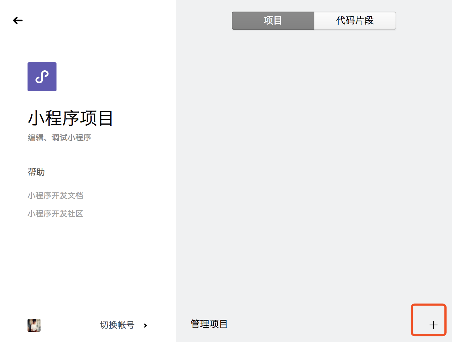This screenshot has height=342, width=452.
Task: Click the 帮助 section heading
Action: tap(36, 172)
